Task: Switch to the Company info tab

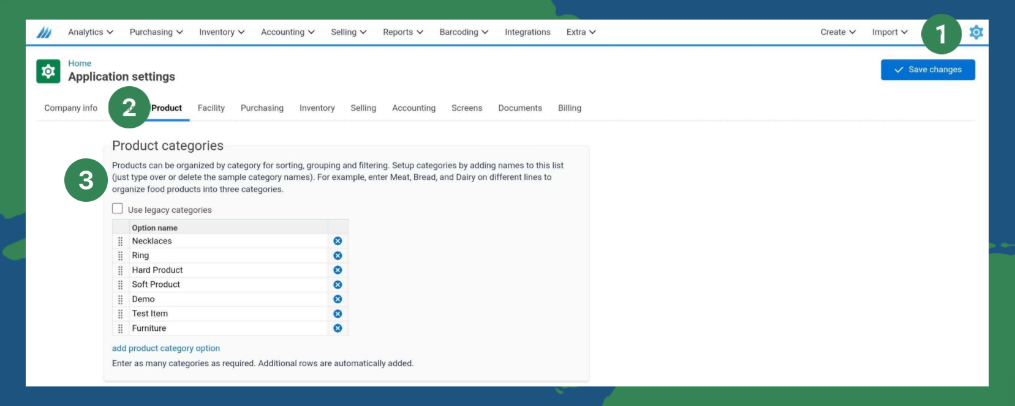Action: [71, 108]
